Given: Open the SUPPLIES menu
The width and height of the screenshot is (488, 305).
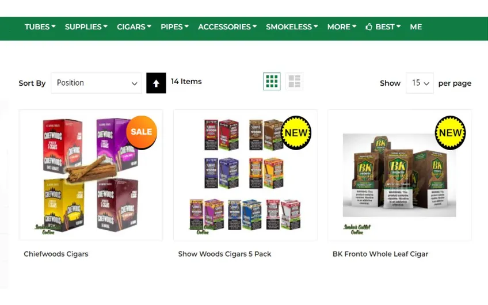Looking at the screenshot, I should 86,27.
